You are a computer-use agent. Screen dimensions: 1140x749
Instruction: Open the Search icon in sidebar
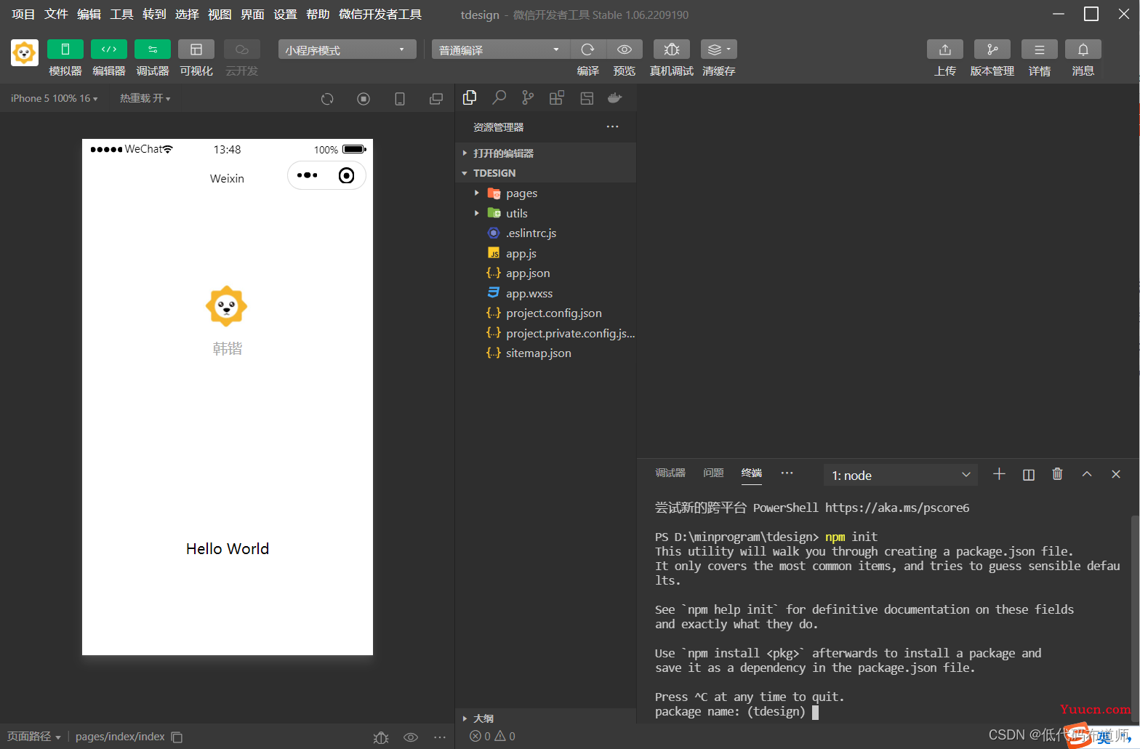point(499,97)
